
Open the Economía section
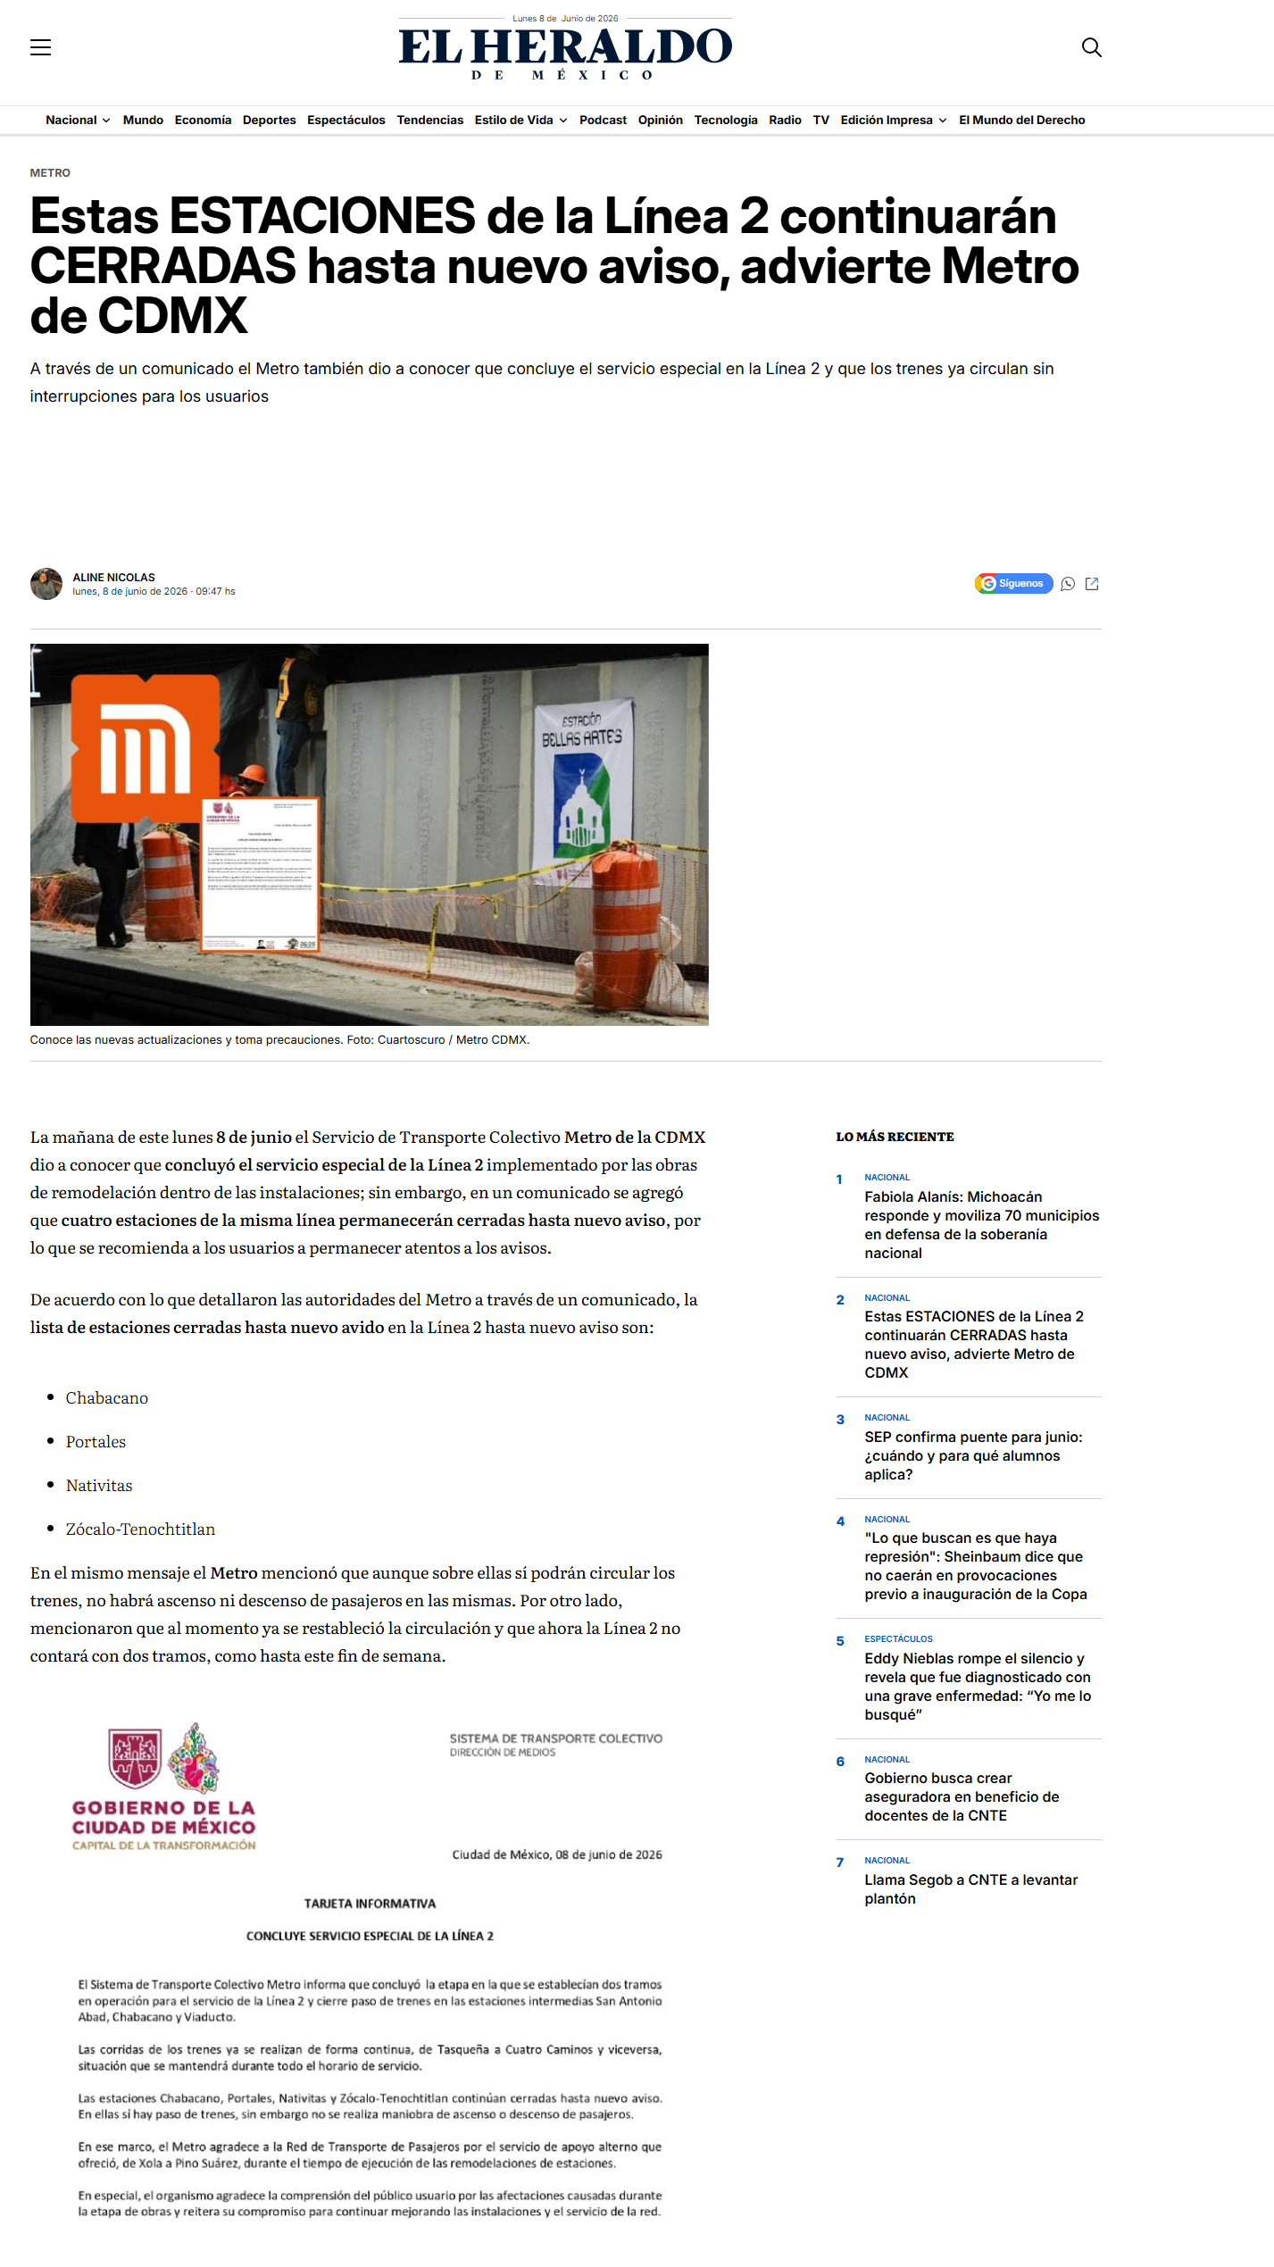[203, 120]
